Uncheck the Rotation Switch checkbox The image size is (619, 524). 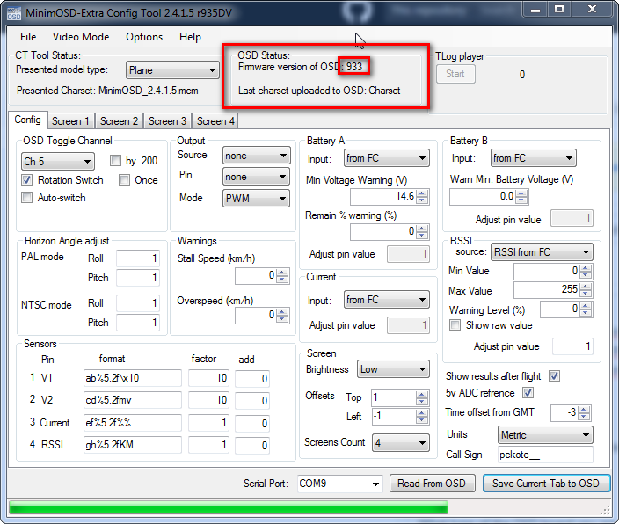coord(27,180)
